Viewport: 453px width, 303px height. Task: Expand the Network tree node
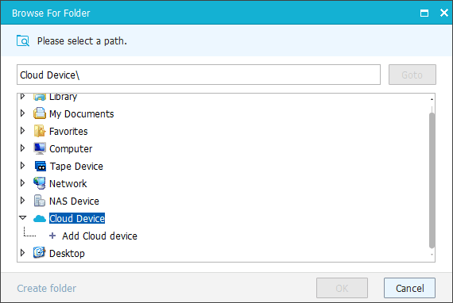(22, 183)
